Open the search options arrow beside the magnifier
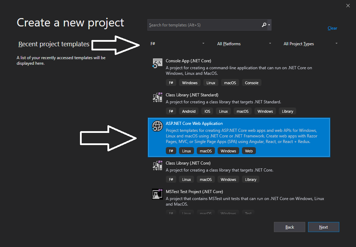The height and width of the screenshot is (247, 356). click(x=269, y=25)
